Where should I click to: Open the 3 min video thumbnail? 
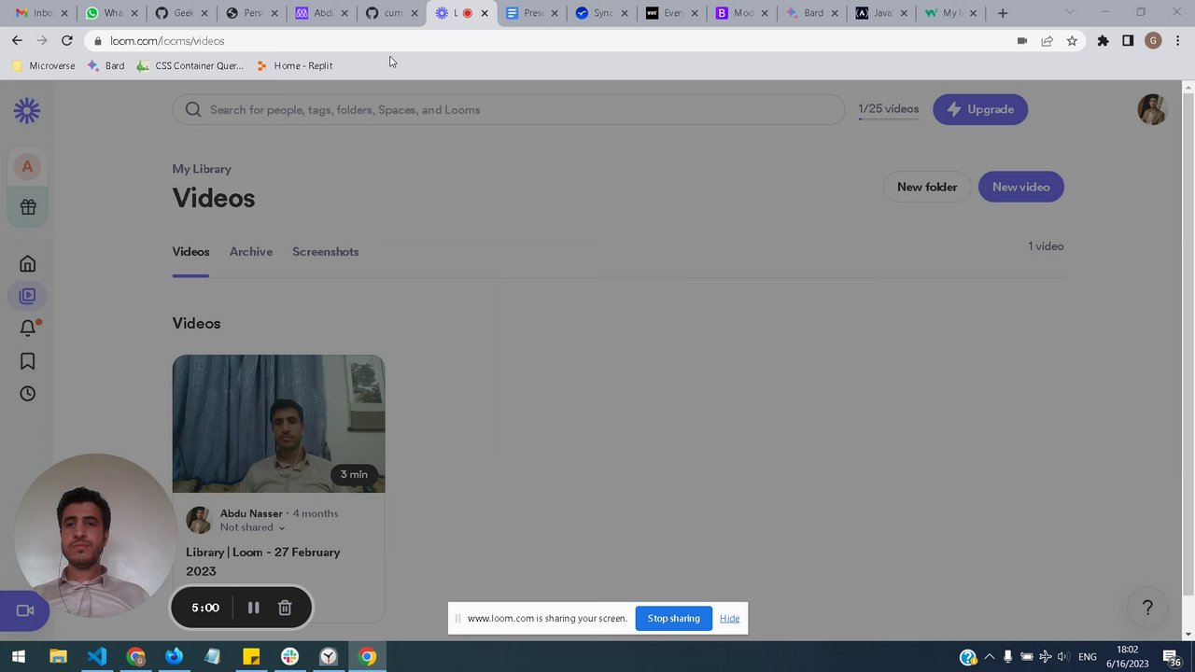pos(278,424)
